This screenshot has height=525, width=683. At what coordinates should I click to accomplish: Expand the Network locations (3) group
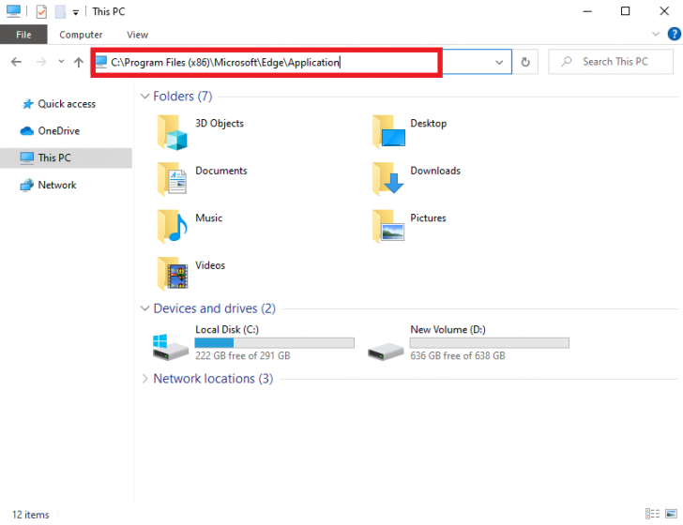click(x=144, y=379)
